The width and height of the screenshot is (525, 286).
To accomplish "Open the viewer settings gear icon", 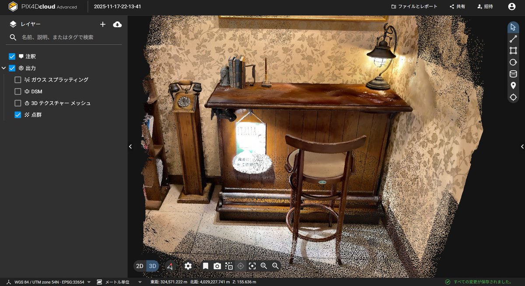I will coord(188,265).
